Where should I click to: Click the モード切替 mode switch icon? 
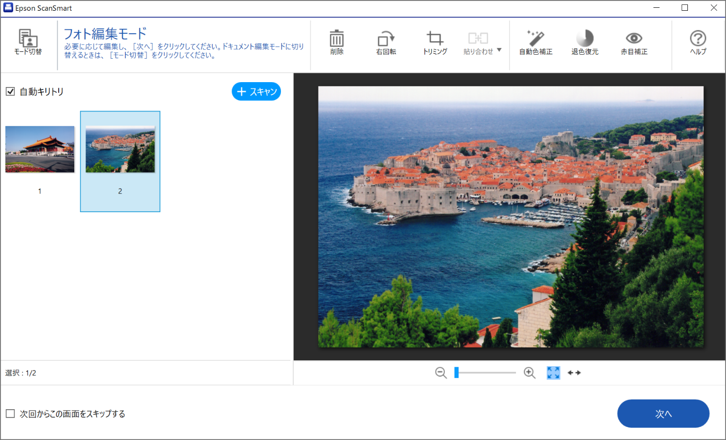click(x=28, y=42)
